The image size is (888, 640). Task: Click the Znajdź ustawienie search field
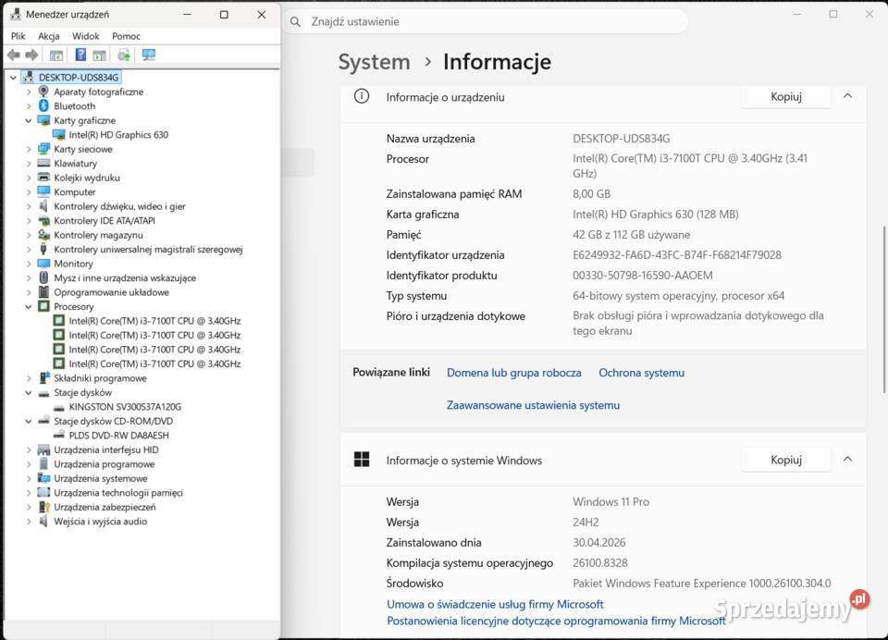[487, 22]
